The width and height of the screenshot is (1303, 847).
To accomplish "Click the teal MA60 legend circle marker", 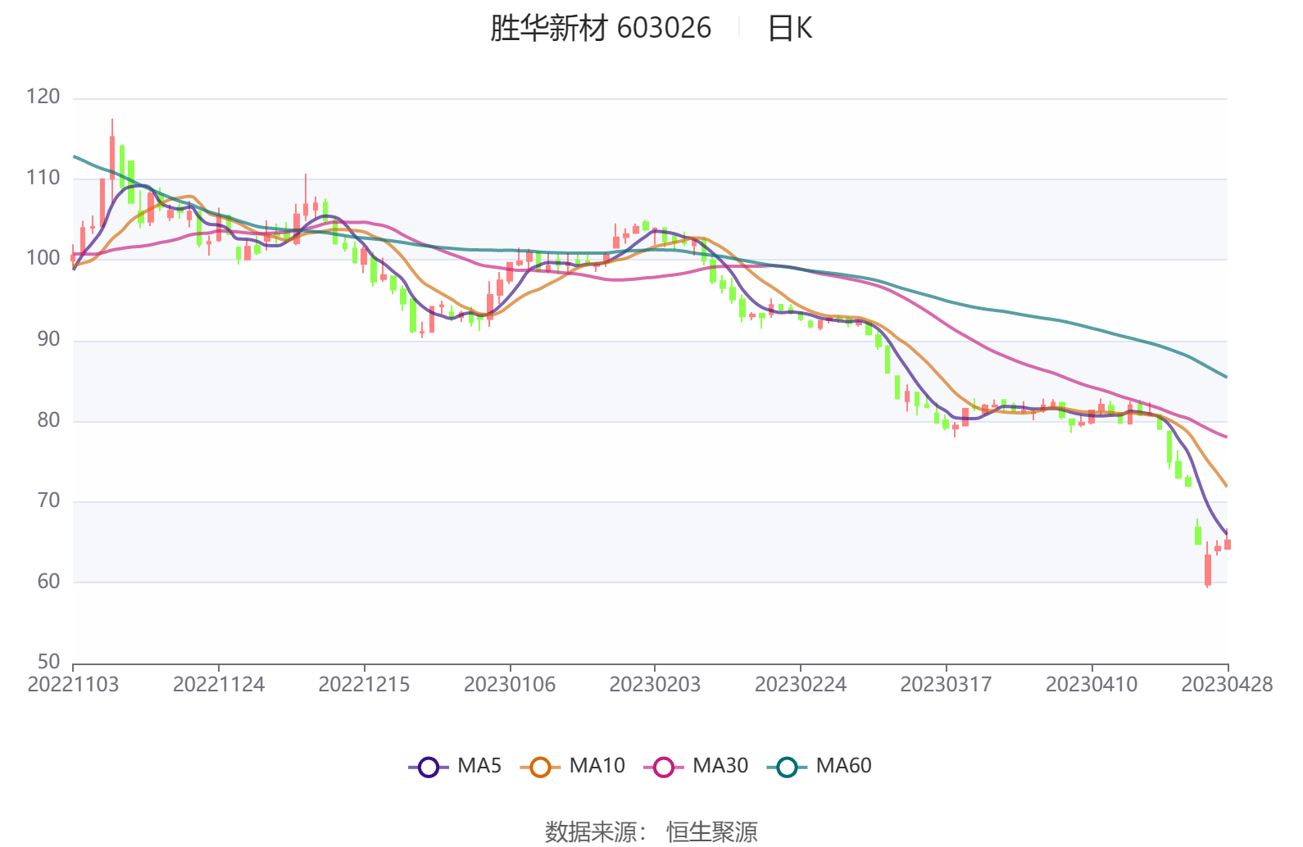I will point(787,767).
